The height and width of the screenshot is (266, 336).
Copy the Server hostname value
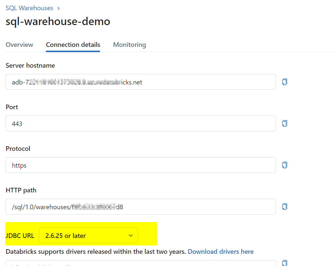[x=285, y=82]
